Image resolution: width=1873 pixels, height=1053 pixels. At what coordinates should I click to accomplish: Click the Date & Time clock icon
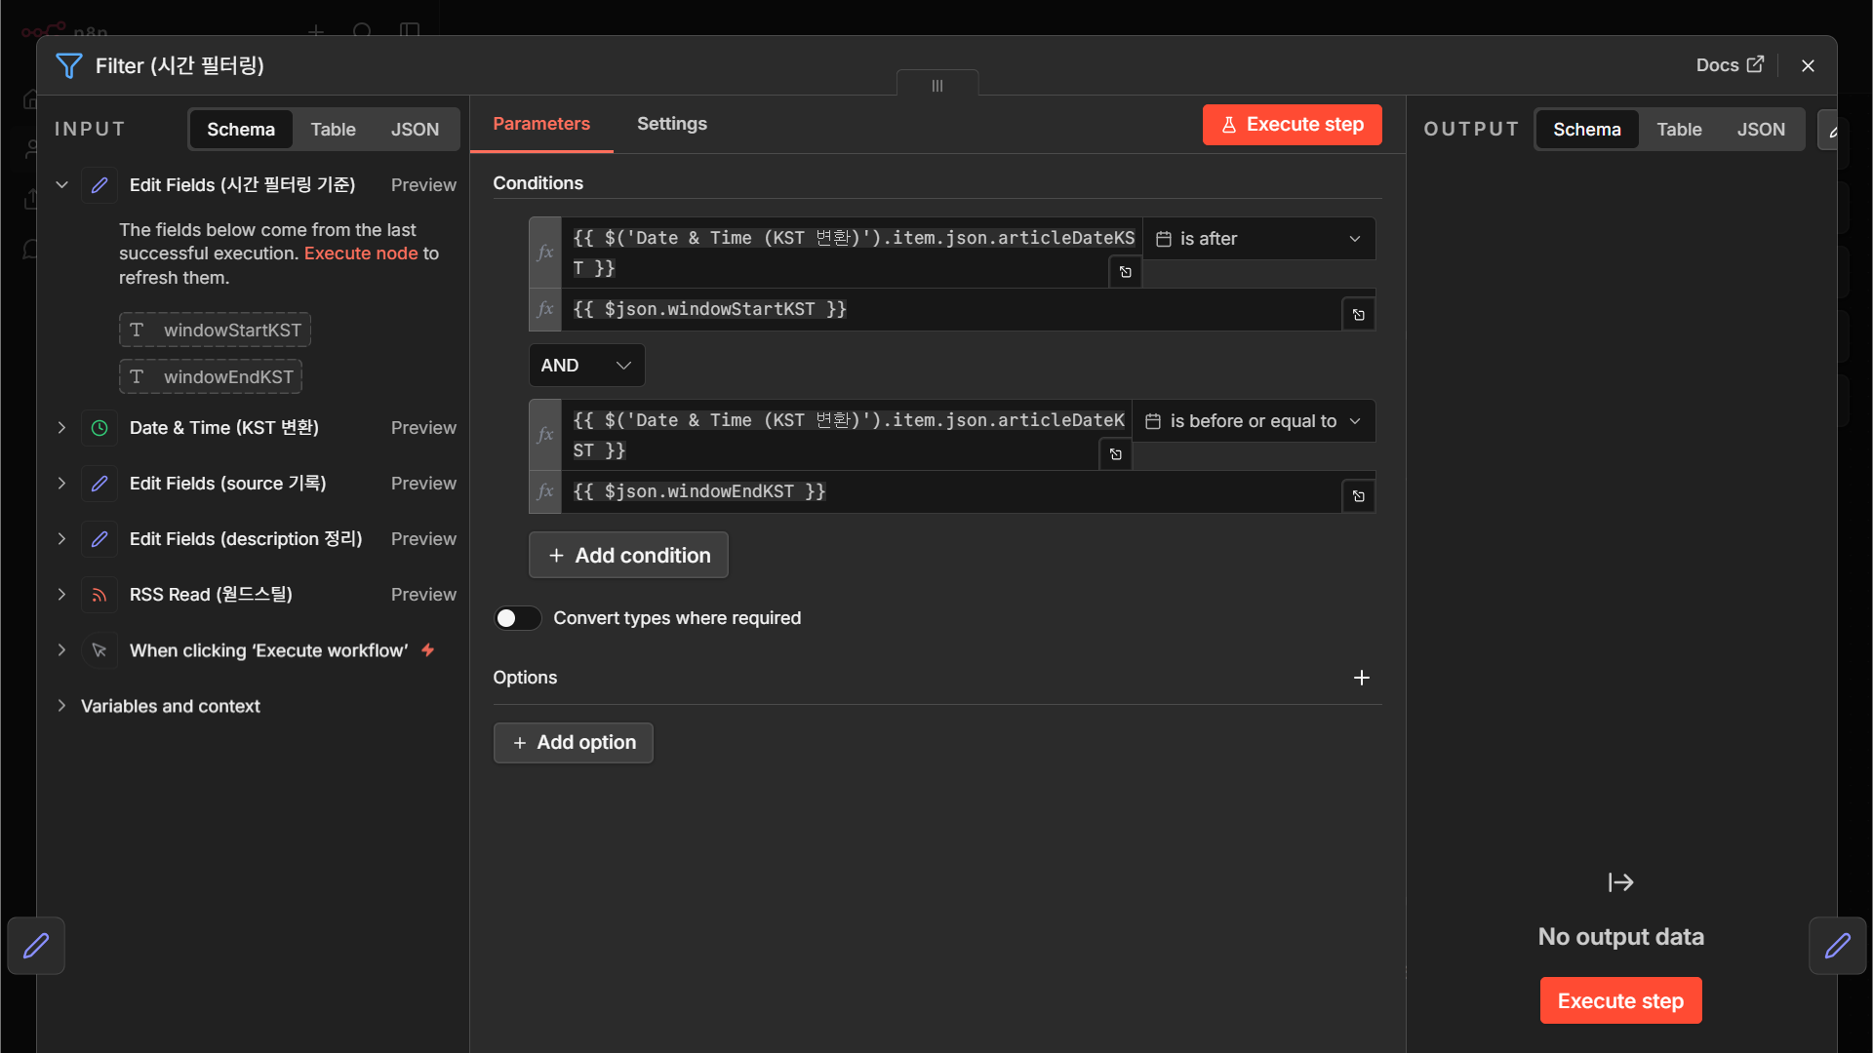[x=100, y=428]
